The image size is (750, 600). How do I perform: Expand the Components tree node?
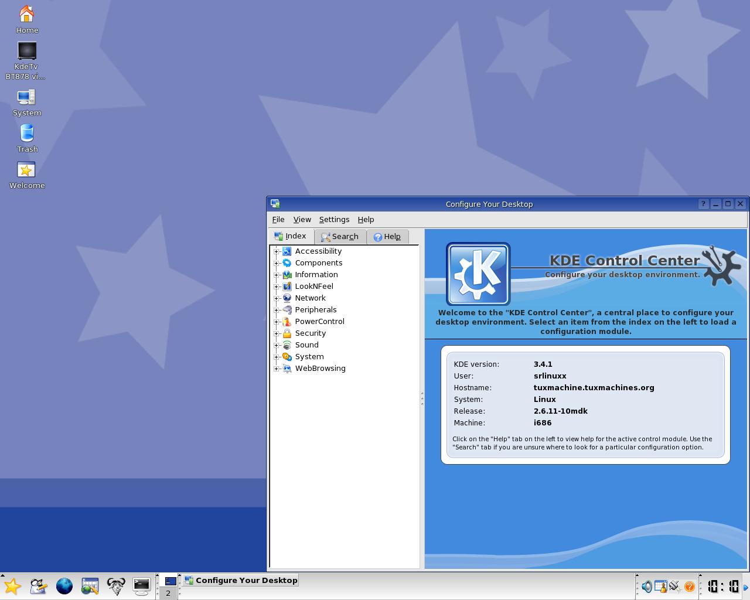[x=277, y=263]
